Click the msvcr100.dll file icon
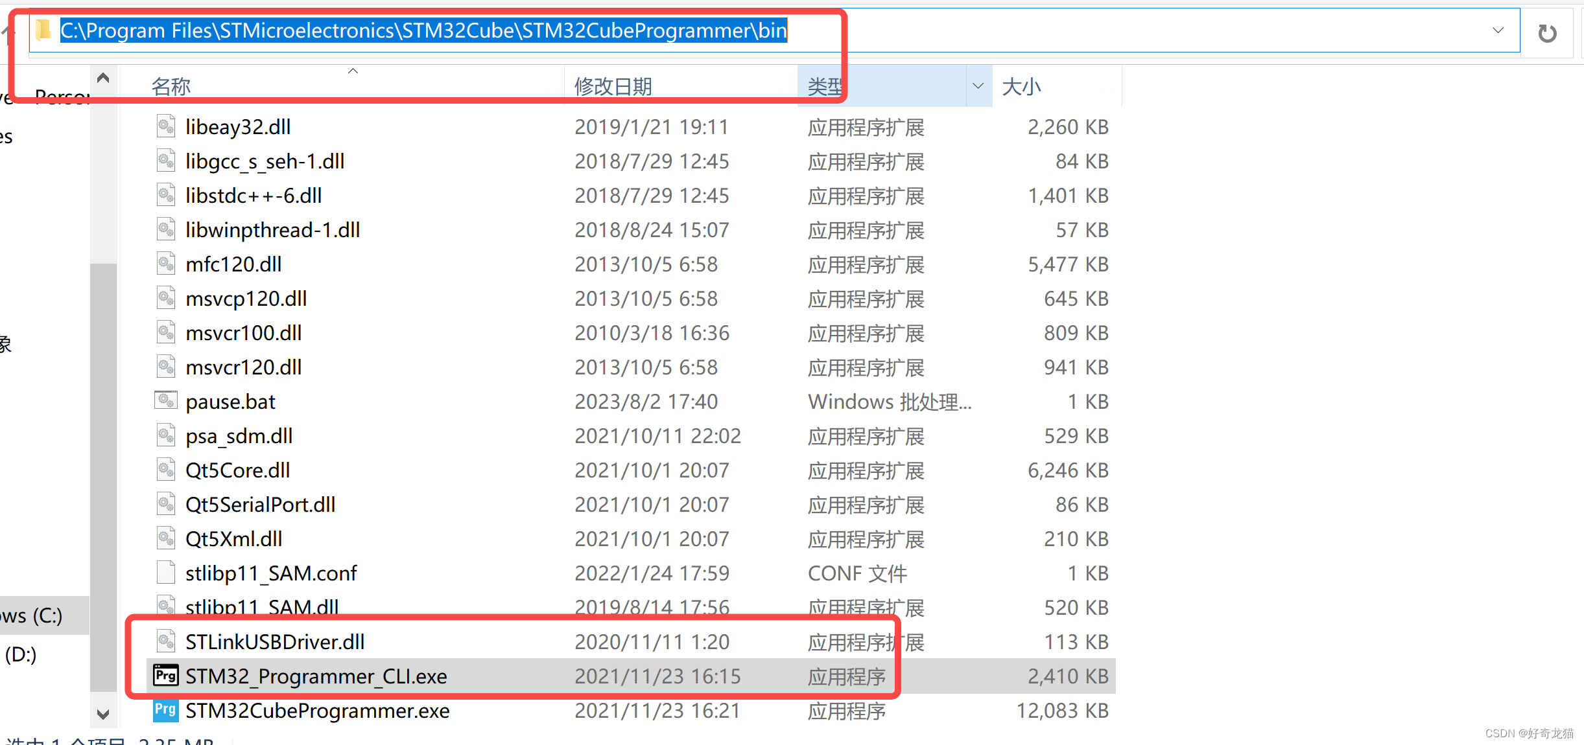This screenshot has width=1584, height=745. tap(166, 332)
